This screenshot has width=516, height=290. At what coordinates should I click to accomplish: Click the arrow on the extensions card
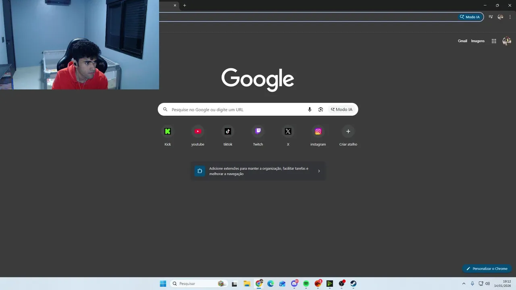(x=319, y=171)
